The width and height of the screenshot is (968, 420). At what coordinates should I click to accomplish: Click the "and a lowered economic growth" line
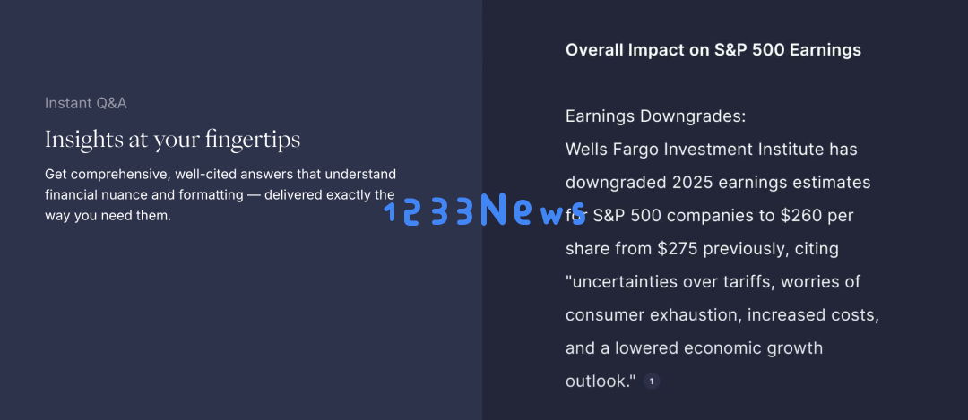coord(694,348)
